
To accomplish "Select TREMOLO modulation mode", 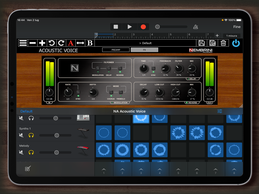I will pos(121,92).
